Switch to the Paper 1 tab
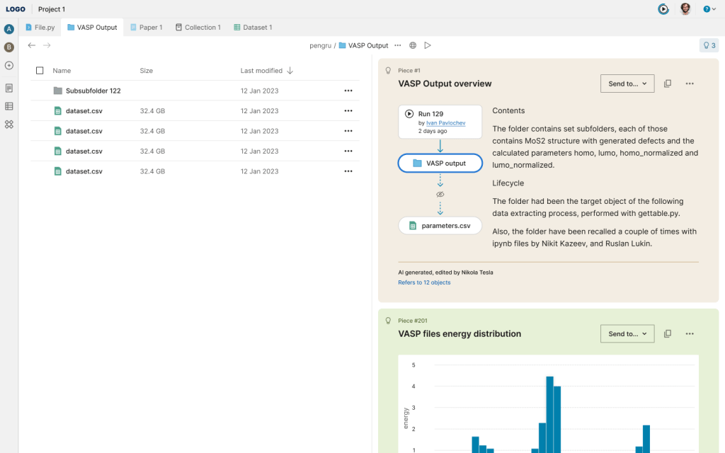This screenshot has height=453, width=725. 146,28
